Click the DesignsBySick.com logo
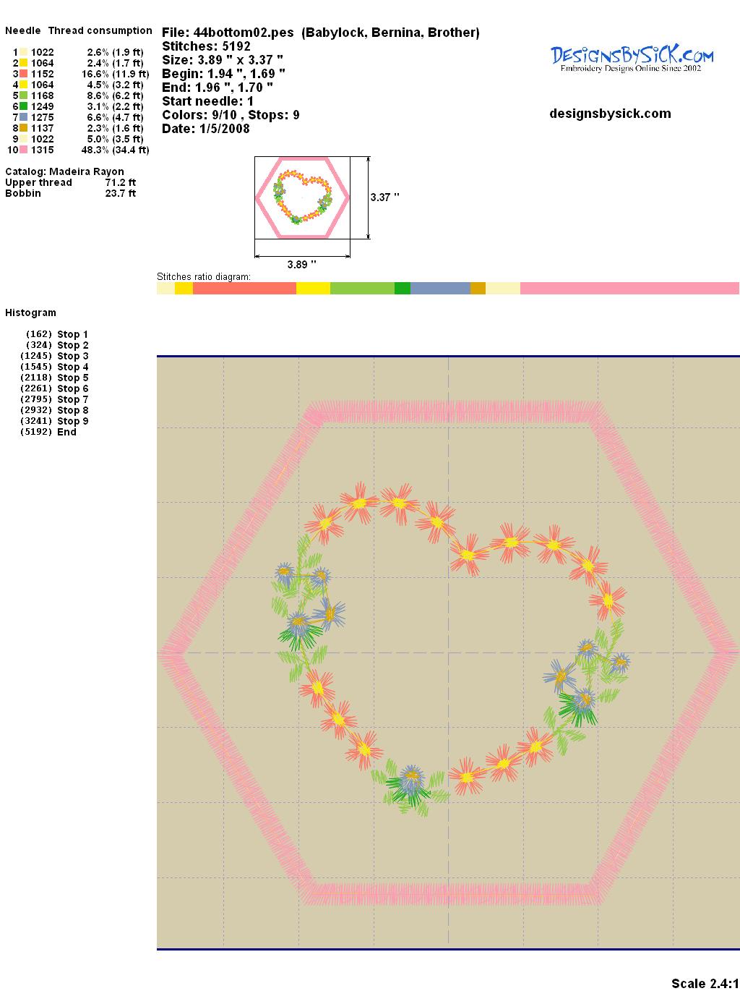This screenshot has width=740, height=991. [632, 58]
